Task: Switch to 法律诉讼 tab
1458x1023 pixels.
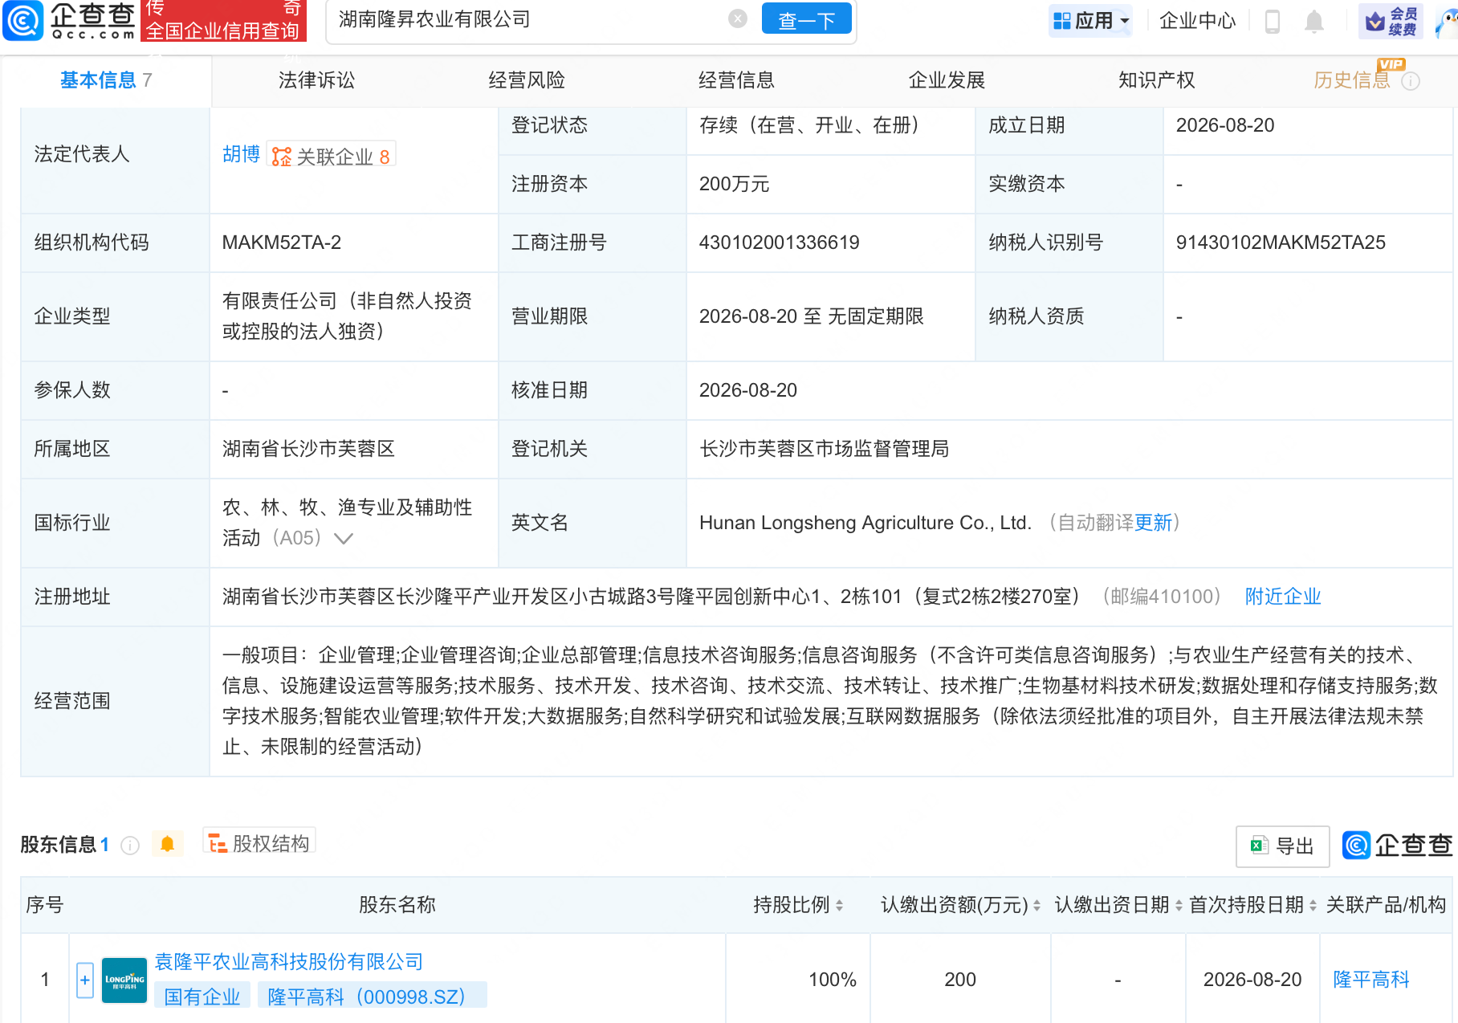Action: click(x=316, y=80)
